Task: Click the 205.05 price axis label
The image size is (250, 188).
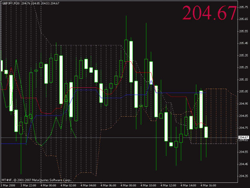Action: point(244,91)
